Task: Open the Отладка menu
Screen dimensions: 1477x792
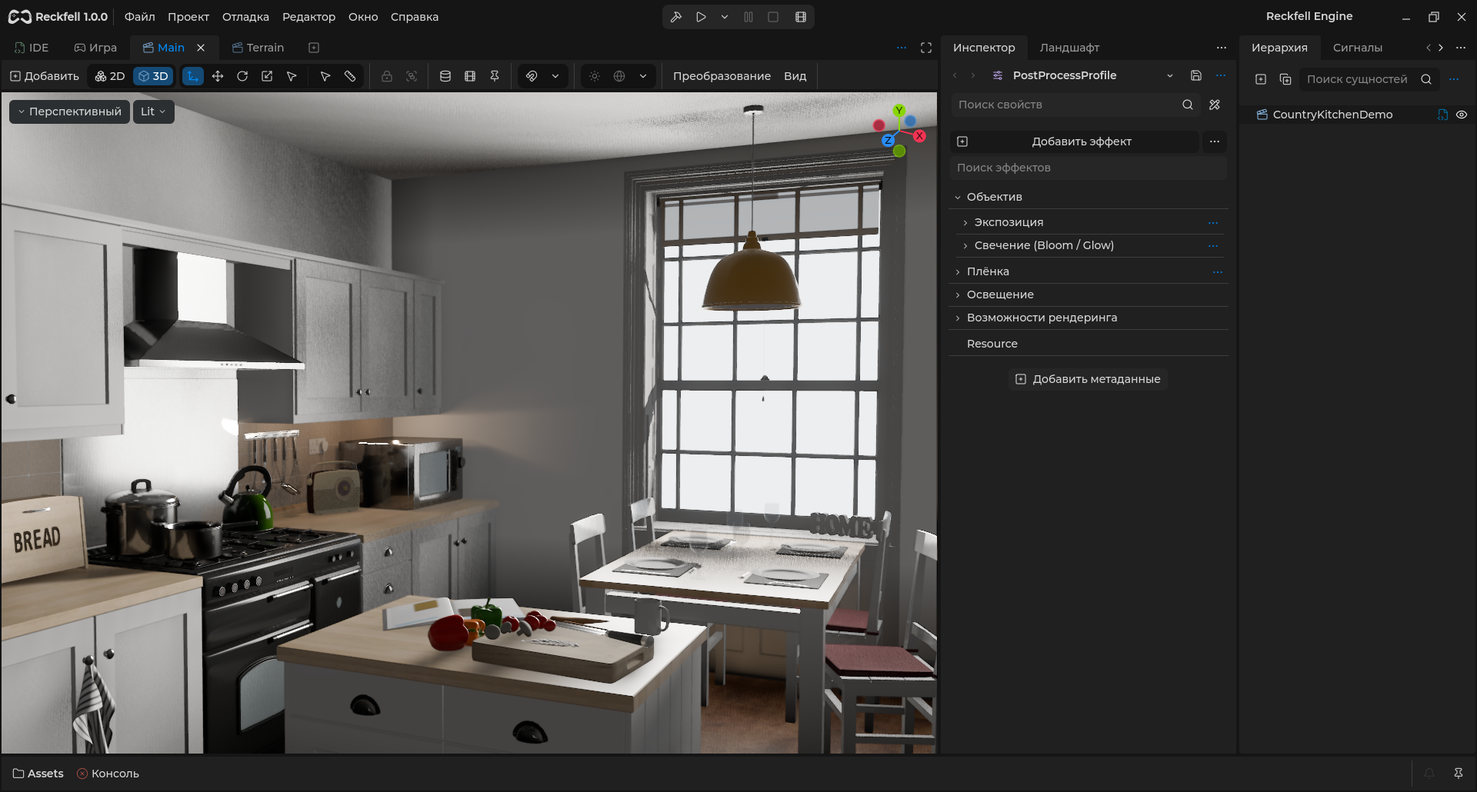Action: coord(245,17)
